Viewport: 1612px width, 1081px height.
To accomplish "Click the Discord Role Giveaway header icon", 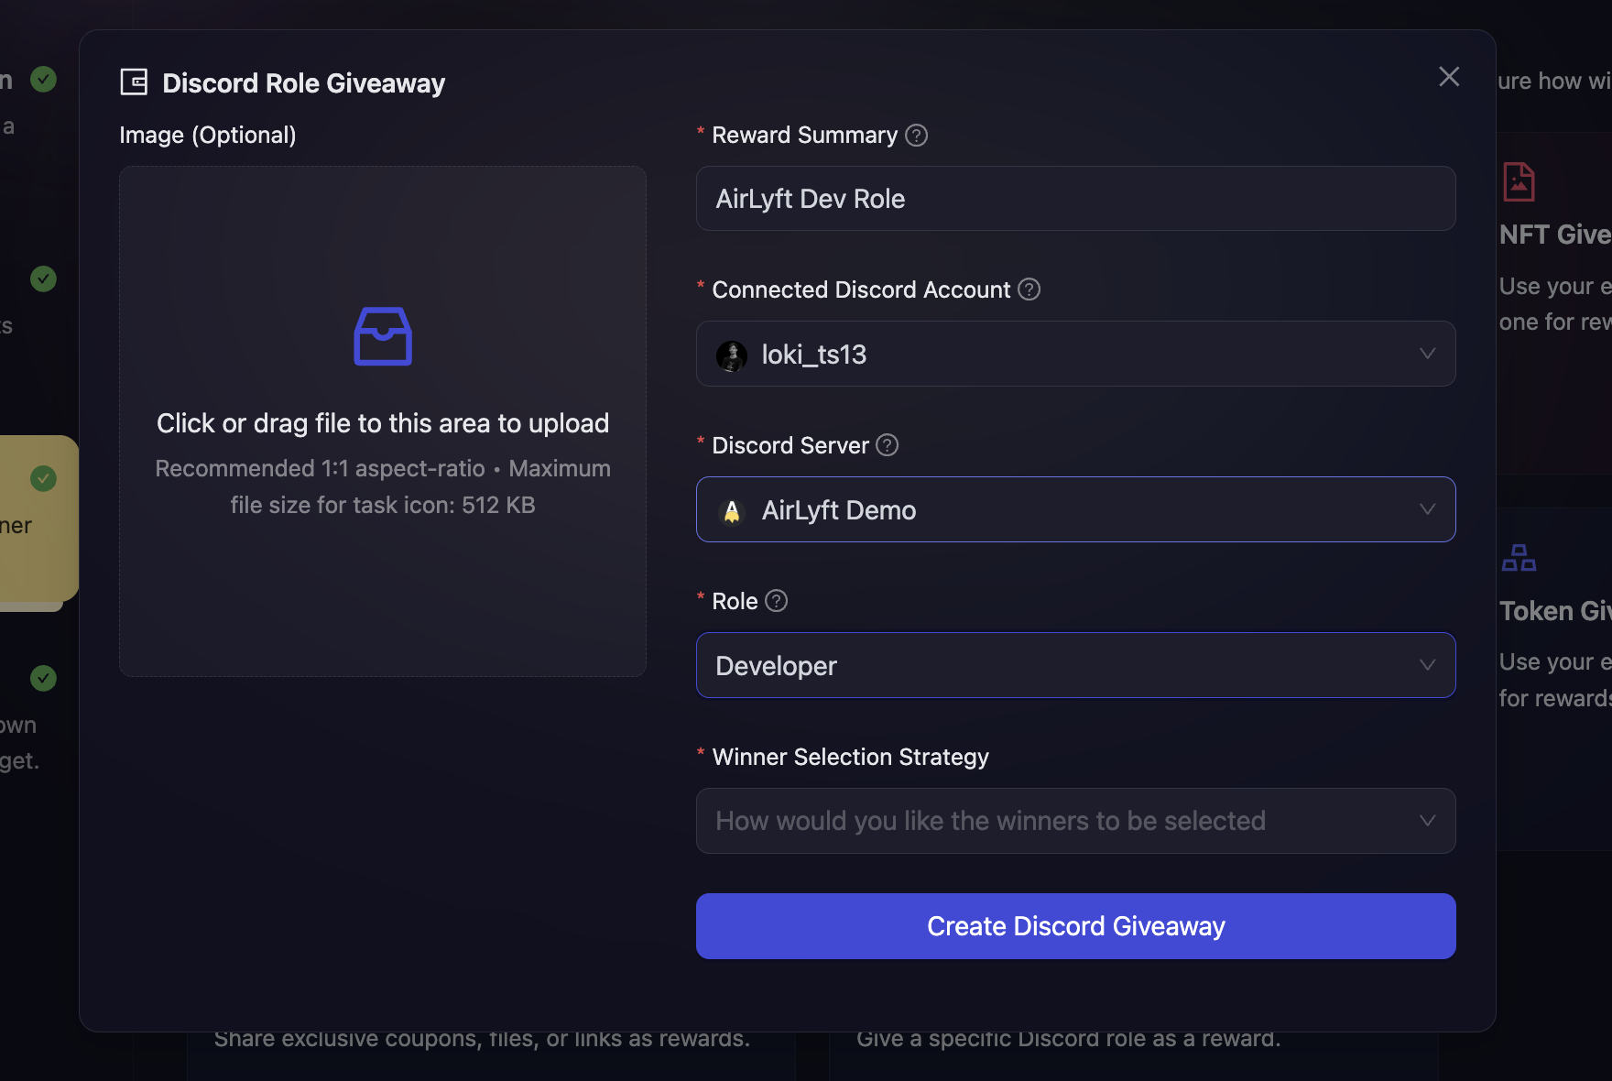I will click(134, 82).
